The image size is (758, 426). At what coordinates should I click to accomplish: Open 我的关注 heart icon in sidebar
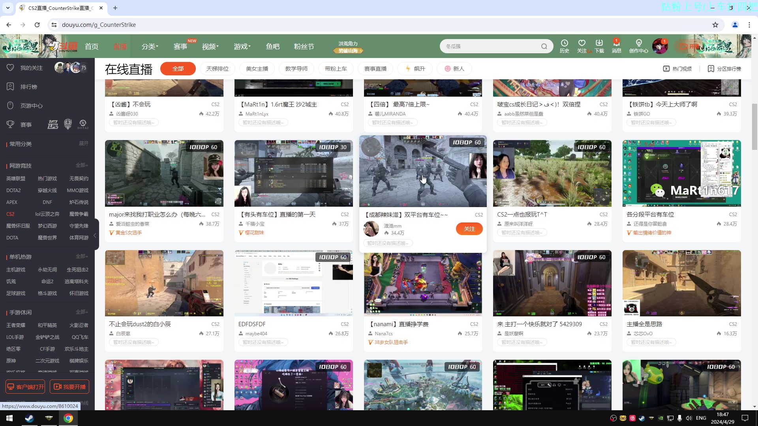(x=10, y=68)
